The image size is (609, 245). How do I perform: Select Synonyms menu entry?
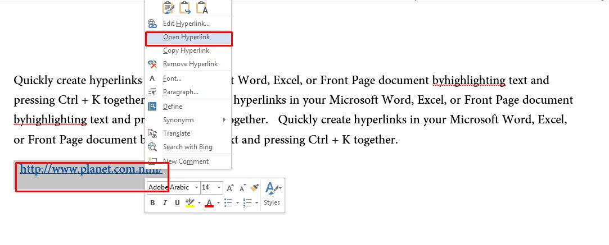tap(188, 120)
